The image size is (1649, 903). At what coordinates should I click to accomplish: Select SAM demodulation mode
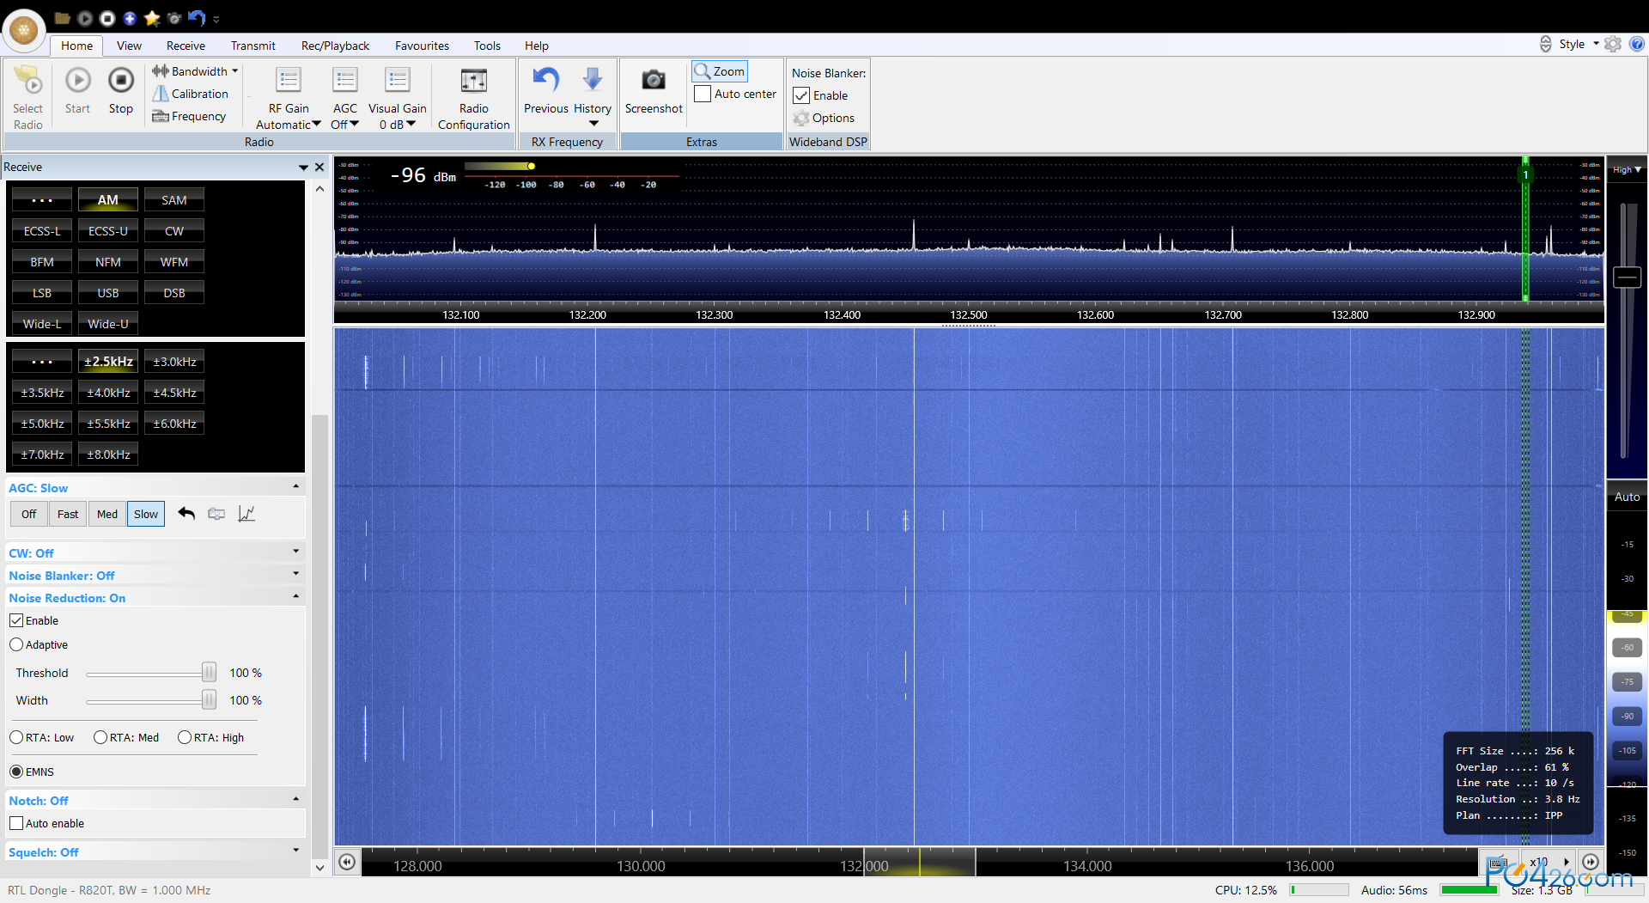[173, 200]
